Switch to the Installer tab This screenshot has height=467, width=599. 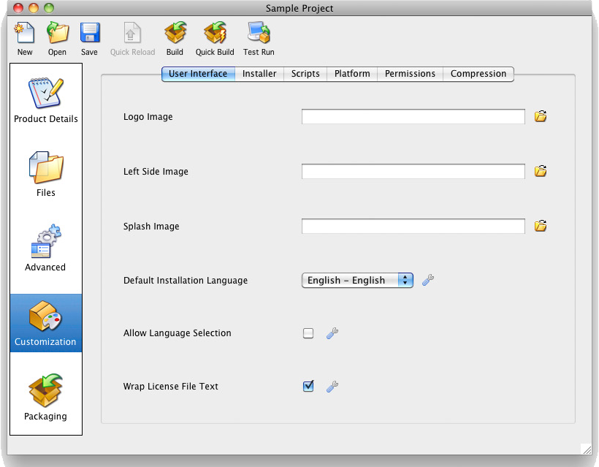tap(259, 74)
